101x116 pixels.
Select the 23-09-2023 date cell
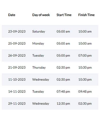tap(17, 31)
